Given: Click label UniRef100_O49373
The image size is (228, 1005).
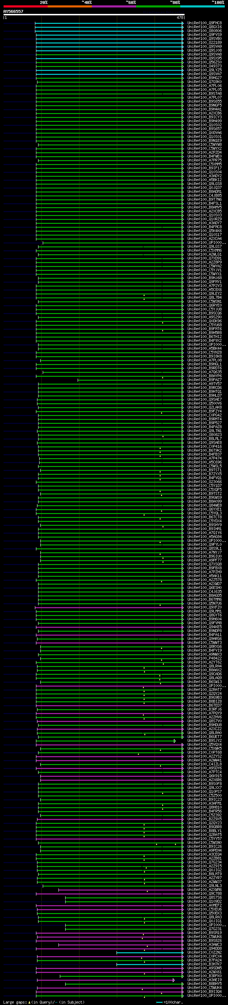Looking at the screenshot, I should click(x=204, y=66).
